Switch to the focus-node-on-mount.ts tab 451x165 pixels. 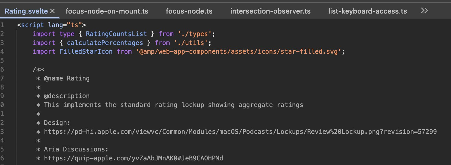pyautogui.click(x=107, y=11)
